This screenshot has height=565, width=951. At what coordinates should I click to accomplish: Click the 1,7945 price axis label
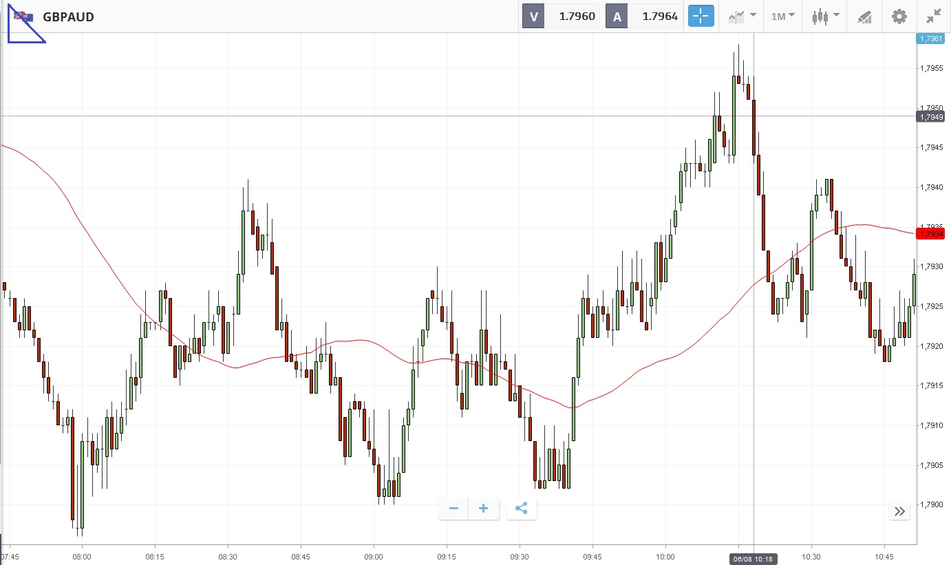pyautogui.click(x=931, y=147)
